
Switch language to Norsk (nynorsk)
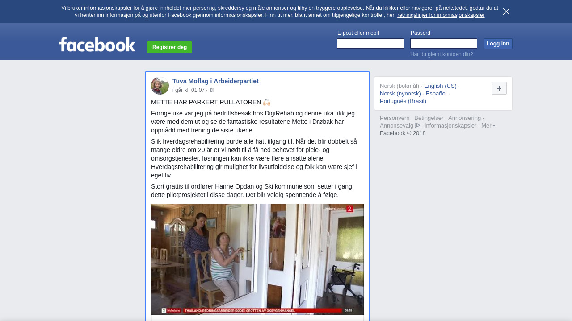(x=400, y=93)
